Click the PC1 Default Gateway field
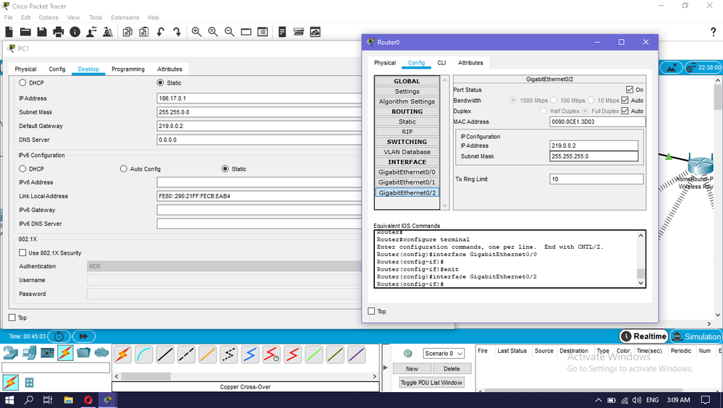Screen dimensions: 723x408 [x=259, y=126]
